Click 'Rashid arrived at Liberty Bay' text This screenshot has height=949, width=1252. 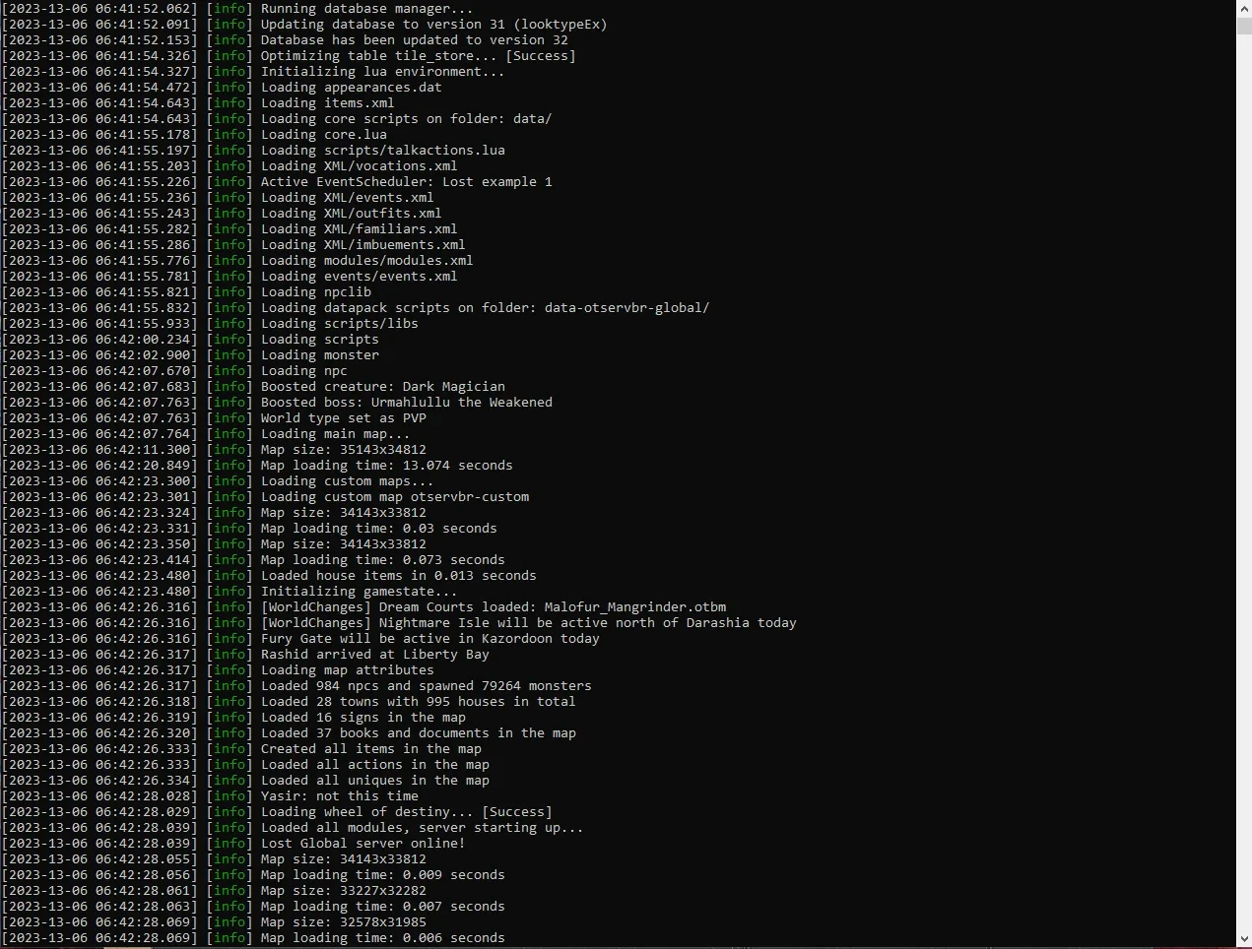[x=374, y=654]
